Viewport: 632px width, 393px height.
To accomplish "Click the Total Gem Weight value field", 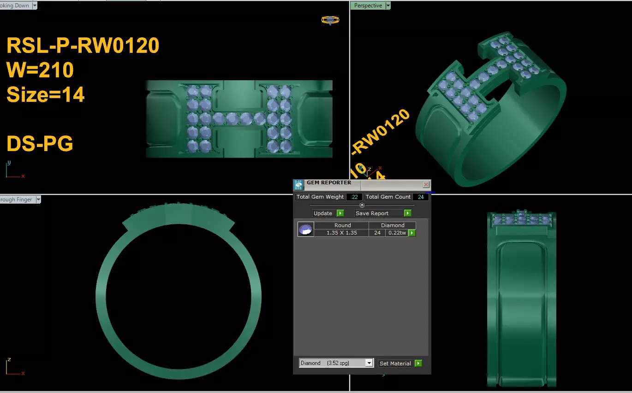I will point(354,197).
